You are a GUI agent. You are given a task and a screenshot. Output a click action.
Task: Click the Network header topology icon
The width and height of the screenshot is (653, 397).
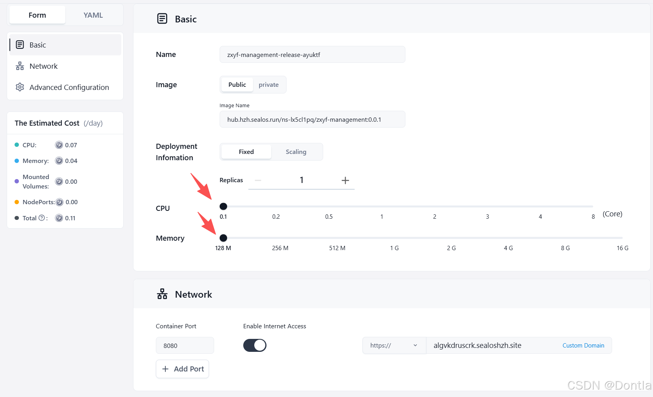click(x=162, y=294)
